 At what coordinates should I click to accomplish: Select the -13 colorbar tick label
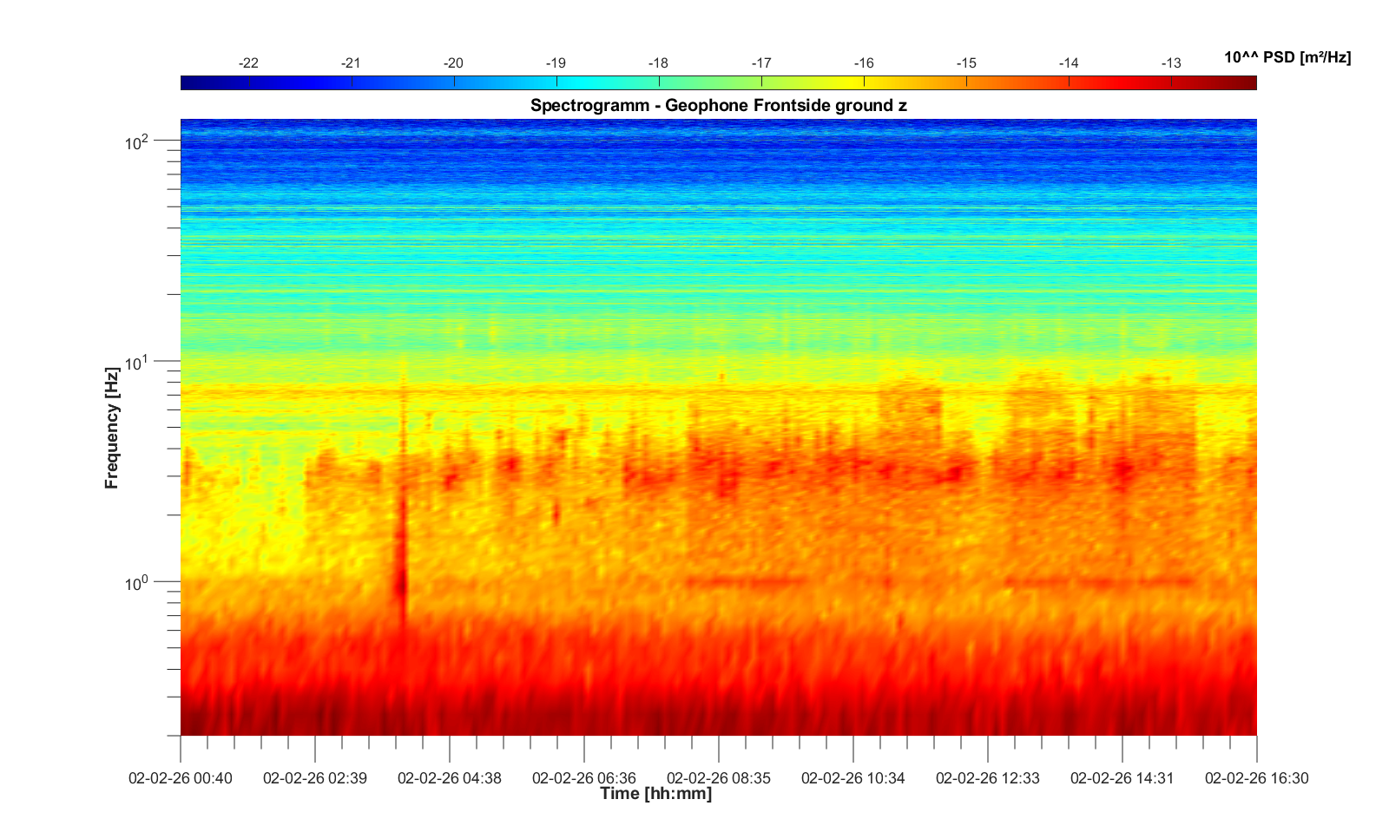1170,63
